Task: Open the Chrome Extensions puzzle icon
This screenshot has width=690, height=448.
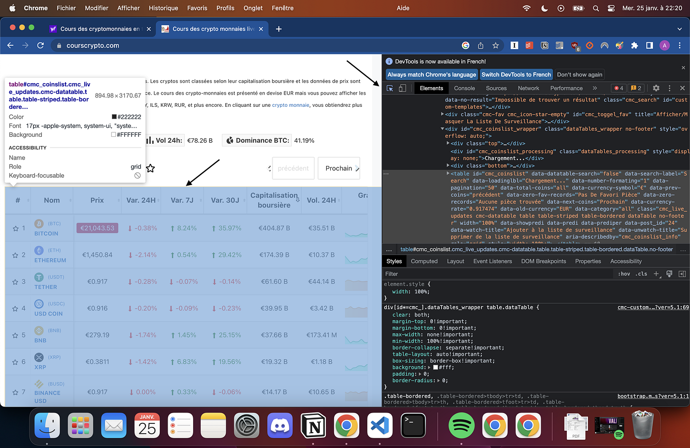Action: 634,45
